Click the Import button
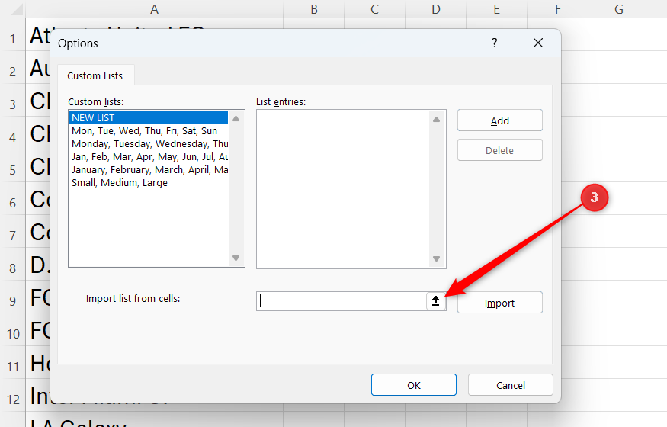Viewport: 667px width, 427px height. (x=500, y=303)
